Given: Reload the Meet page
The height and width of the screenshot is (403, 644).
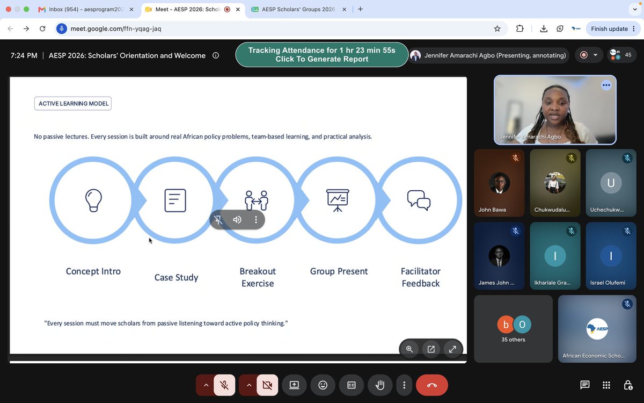Looking at the screenshot, I should pyautogui.click(x=42, y=28).
